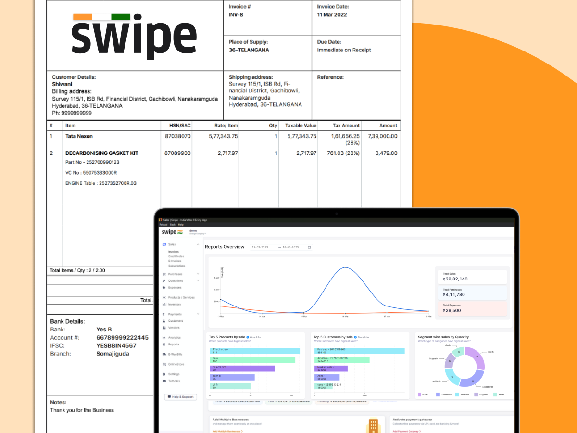The image size is (577, 433).
Task: Click the invoice date 11 Mar 2022
Action: coord(332,14)
